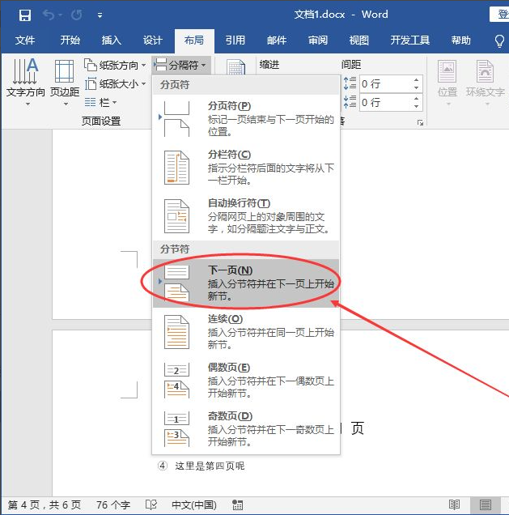Click the 缩进 indent label
Image resolution: width=509 pixels, height=515 pixels.
(x=269, y=65)
